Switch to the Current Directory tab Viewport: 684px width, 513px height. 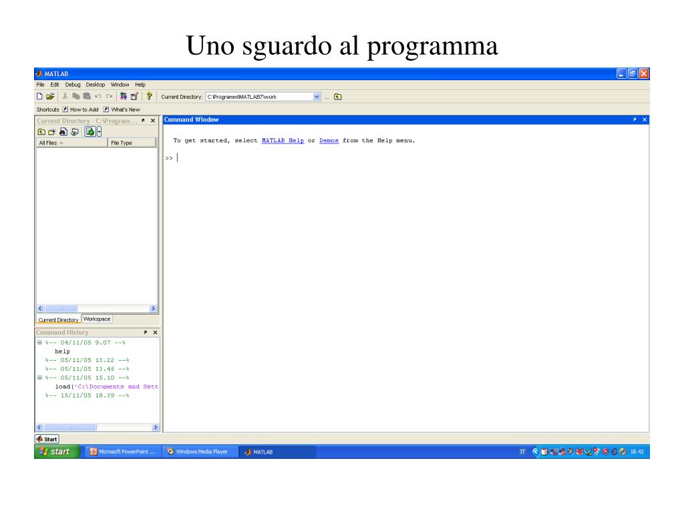[x=58, y=320]
